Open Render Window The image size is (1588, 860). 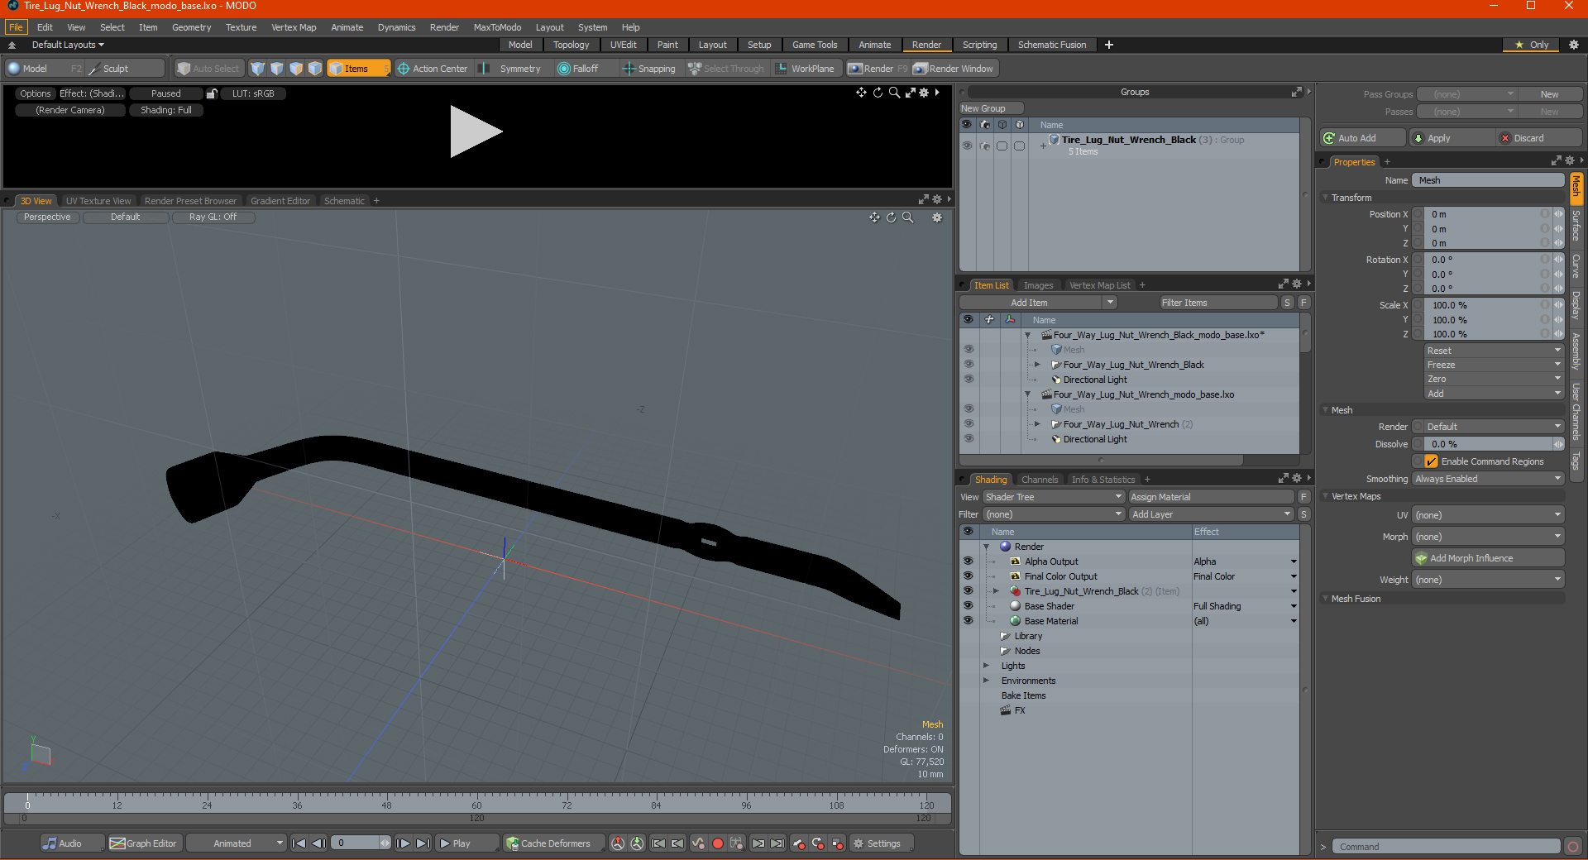tap(954, 69)
